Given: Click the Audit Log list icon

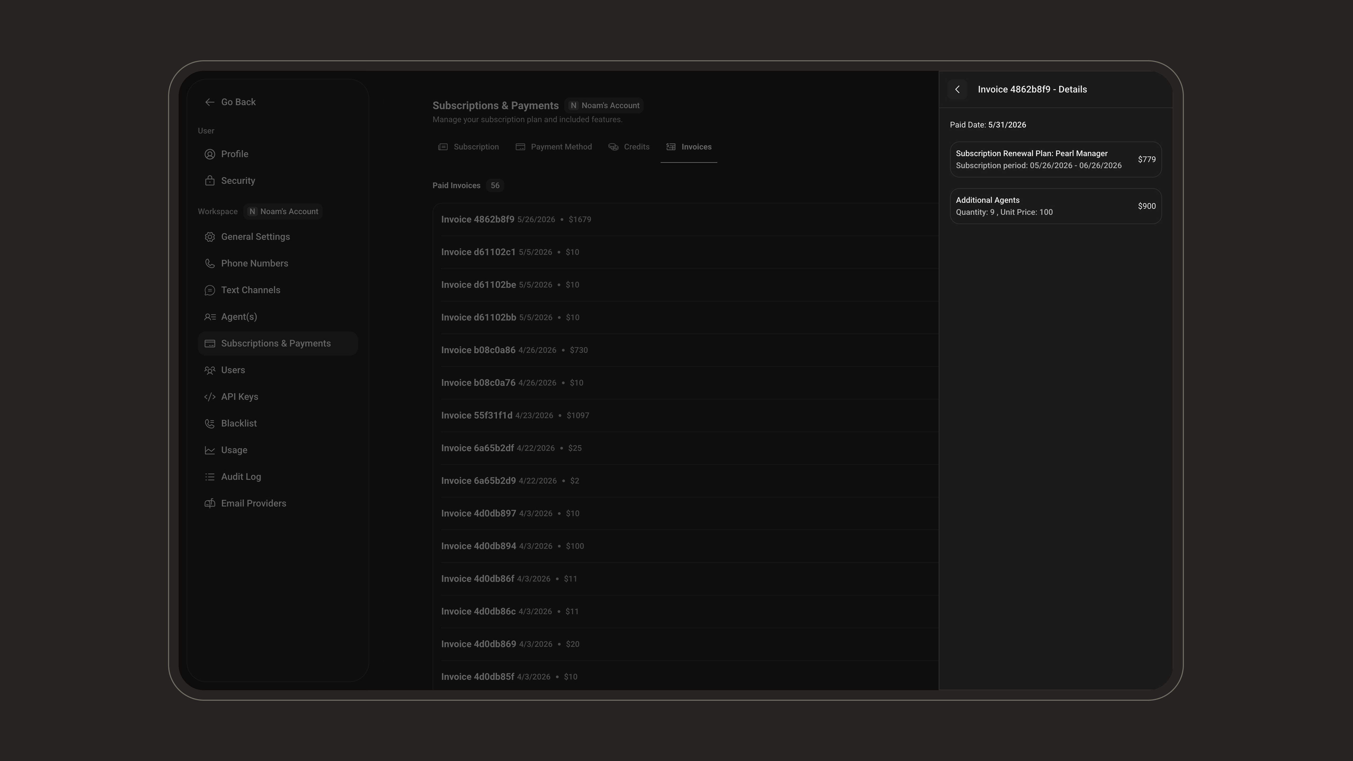Looking at the screenshot, I should pos(210,477).
